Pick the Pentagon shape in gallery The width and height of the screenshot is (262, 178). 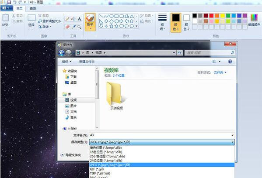[x=112, y=21]
